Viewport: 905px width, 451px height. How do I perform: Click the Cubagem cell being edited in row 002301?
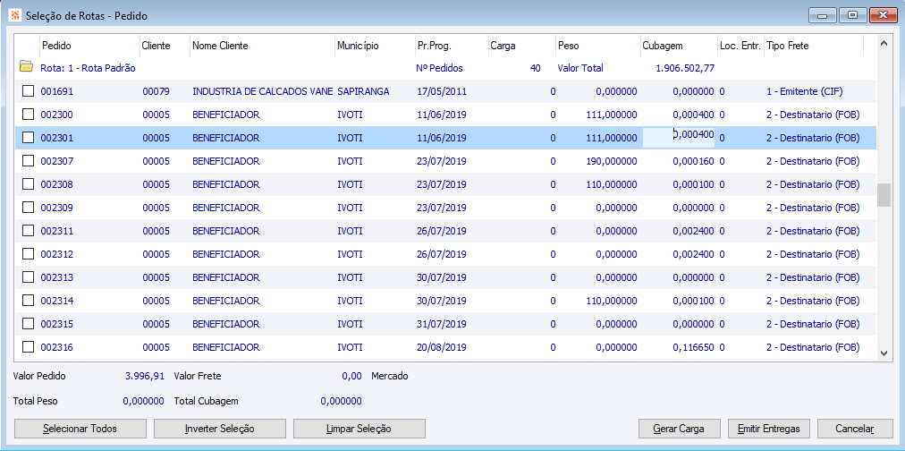click(680, 138)
